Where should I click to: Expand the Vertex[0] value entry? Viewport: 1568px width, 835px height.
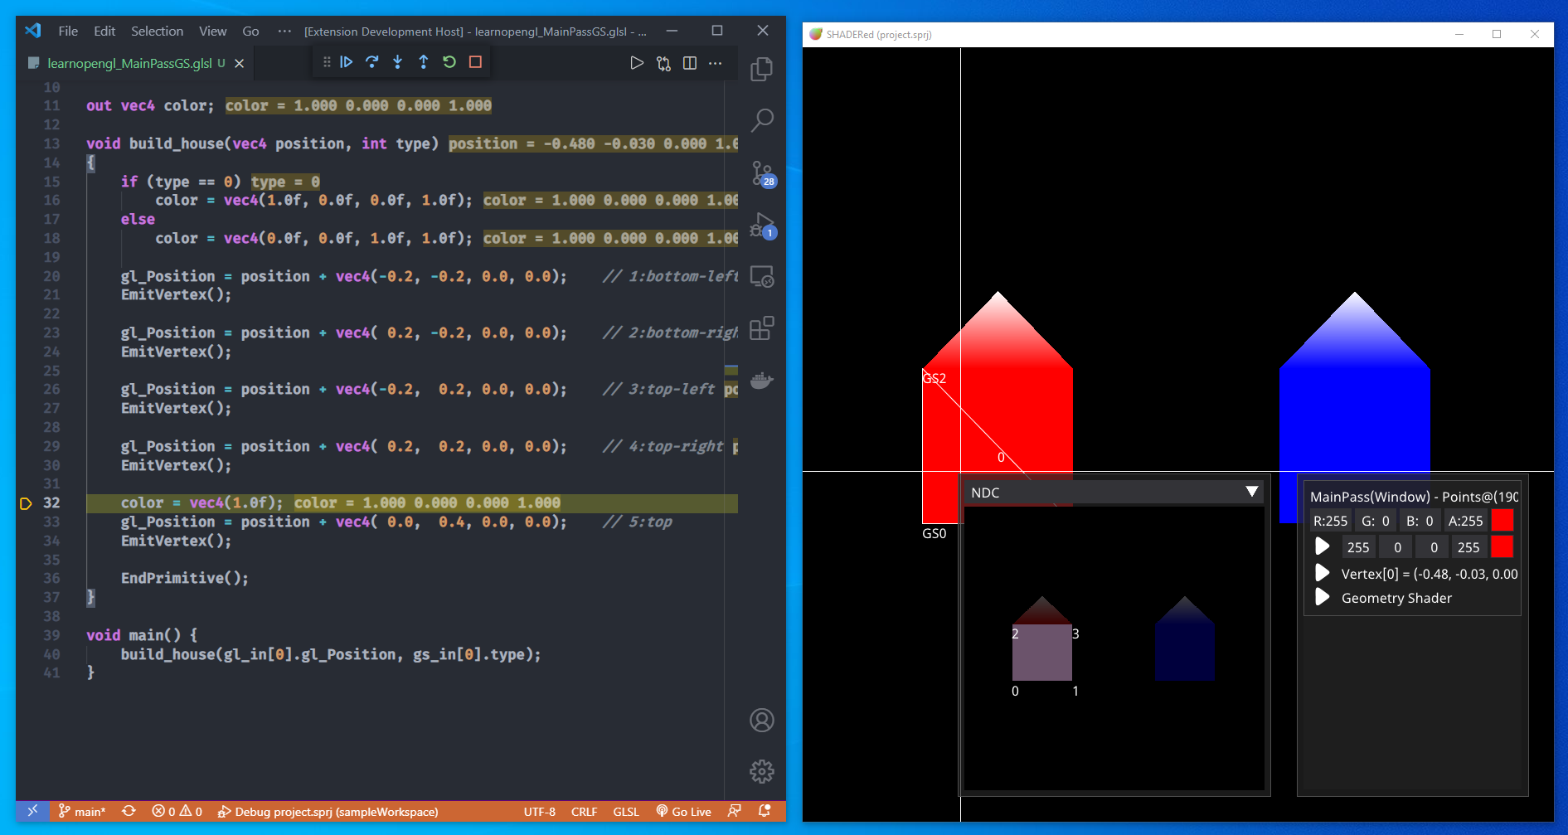(x=1322, y=573)
